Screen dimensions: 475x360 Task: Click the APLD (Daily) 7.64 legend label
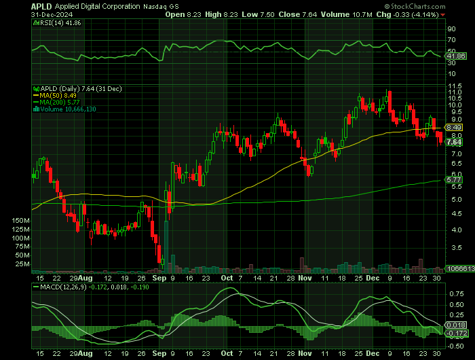coord(81,89)
